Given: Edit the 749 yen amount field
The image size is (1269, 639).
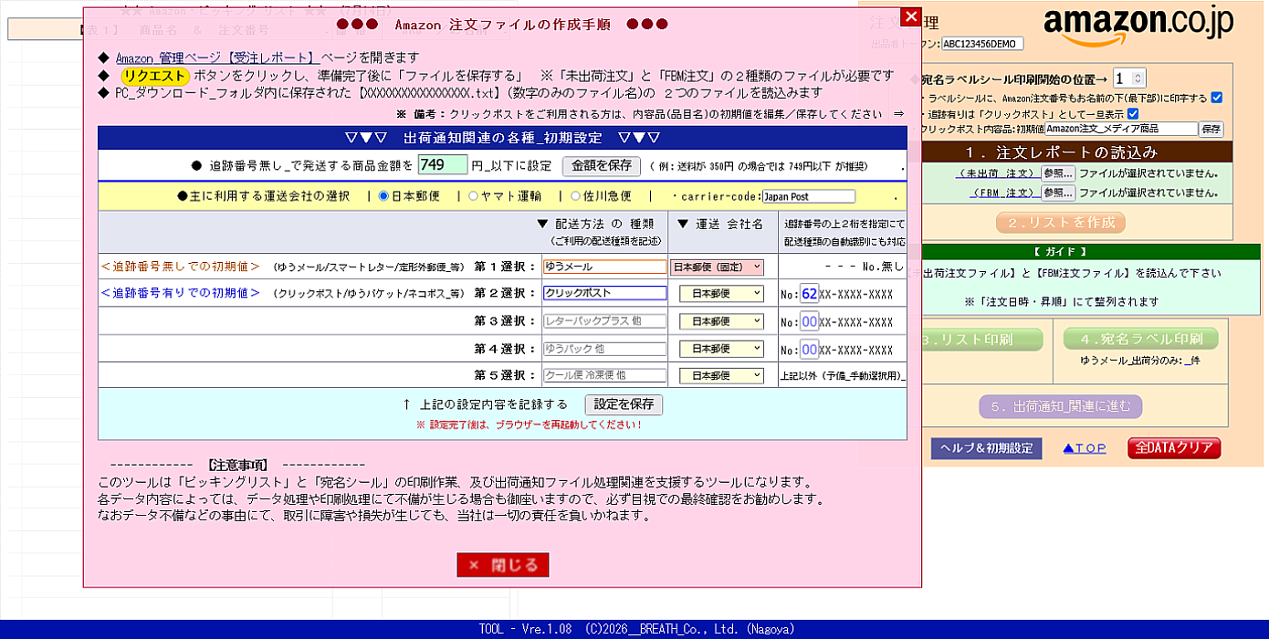Looking at the screenshot, I should (x=443, y=165).
